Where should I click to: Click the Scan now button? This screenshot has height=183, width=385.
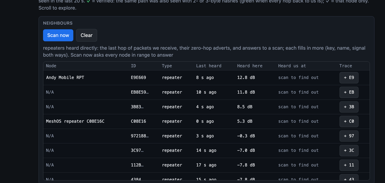58,35
